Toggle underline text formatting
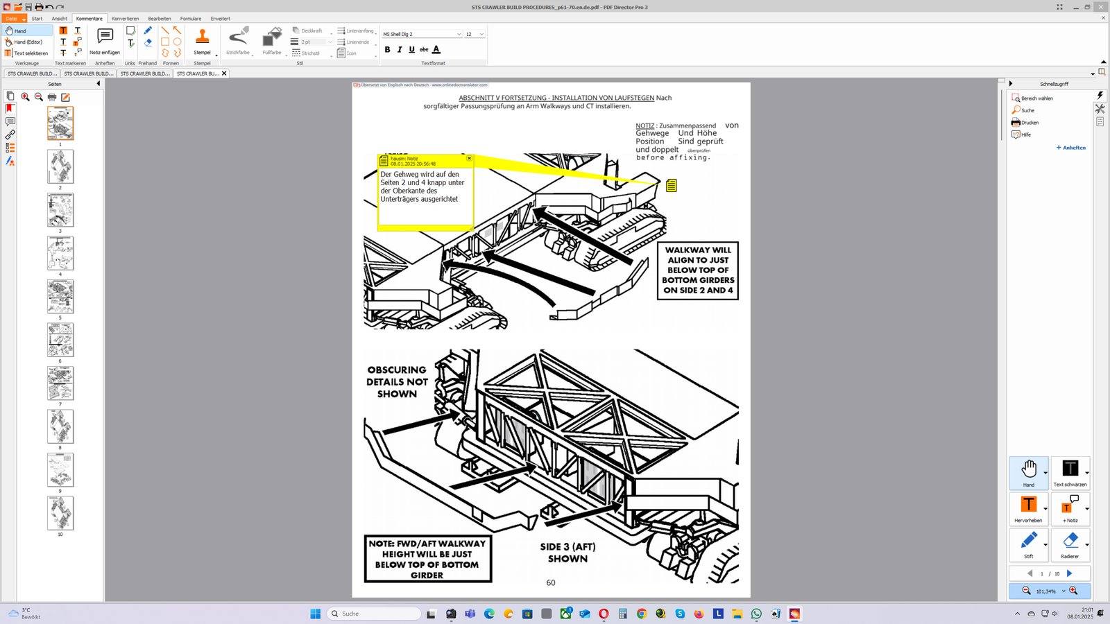This screenshot has width=1110, height=624. pos(411,49)
